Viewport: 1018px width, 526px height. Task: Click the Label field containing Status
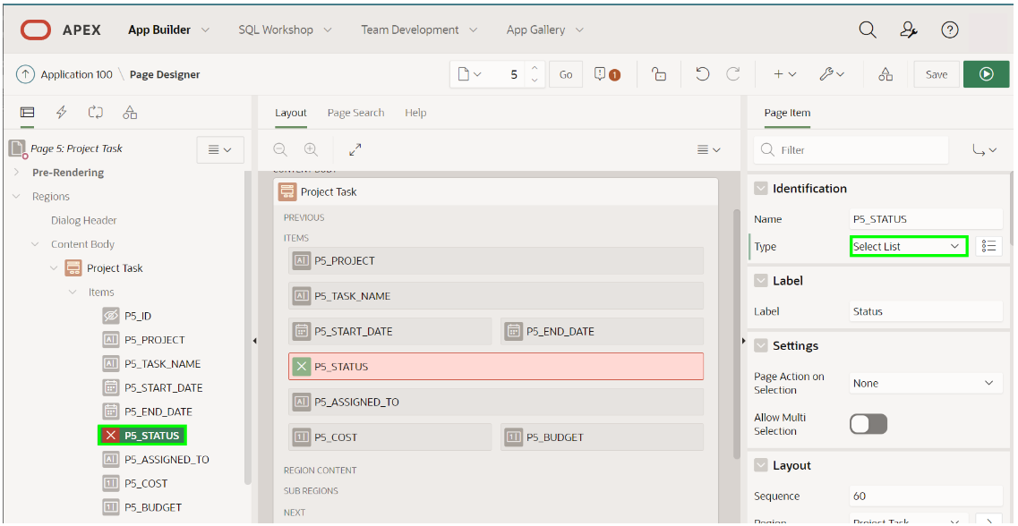pyautogui.click(x=926, y=311)
